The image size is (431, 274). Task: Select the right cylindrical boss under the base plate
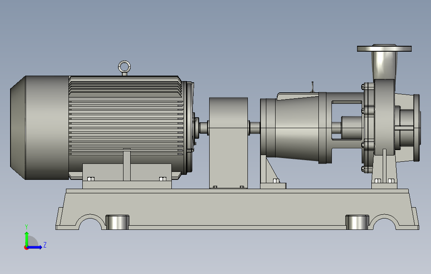[357, 222]
